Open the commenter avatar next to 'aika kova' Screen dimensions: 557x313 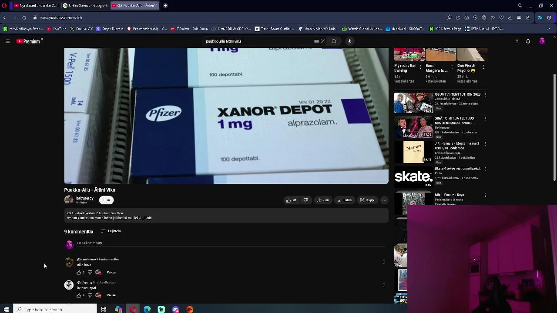tap(69, 262)
